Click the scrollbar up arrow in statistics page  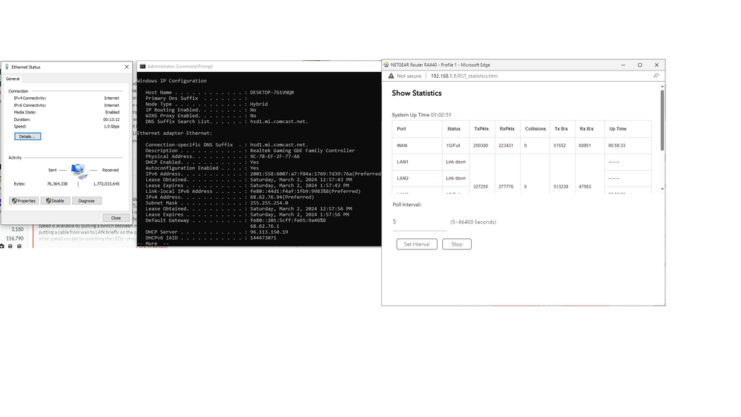click(x=662, y=87)
